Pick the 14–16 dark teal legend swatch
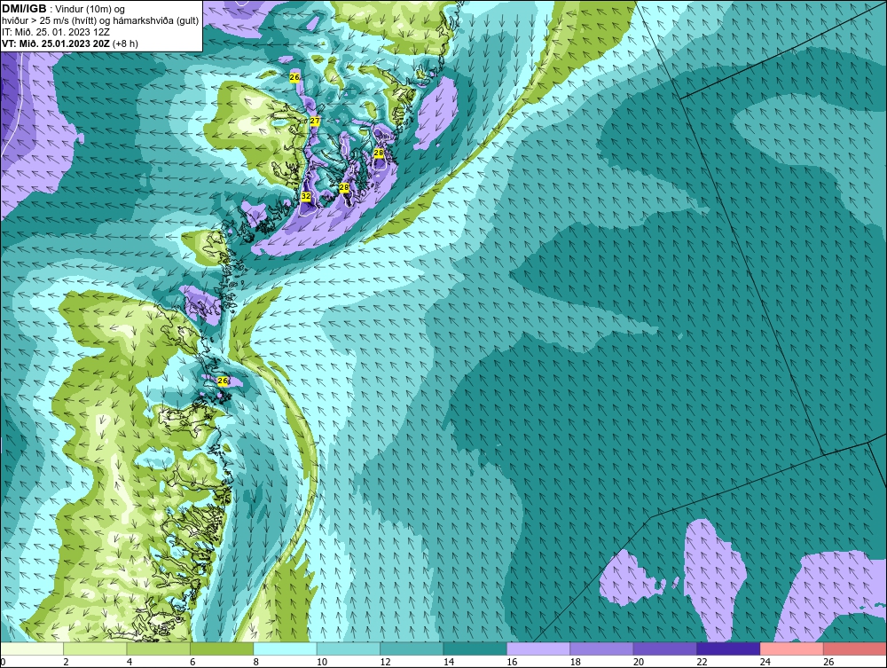This screenshot has width=887, height=668. point(475,648)
